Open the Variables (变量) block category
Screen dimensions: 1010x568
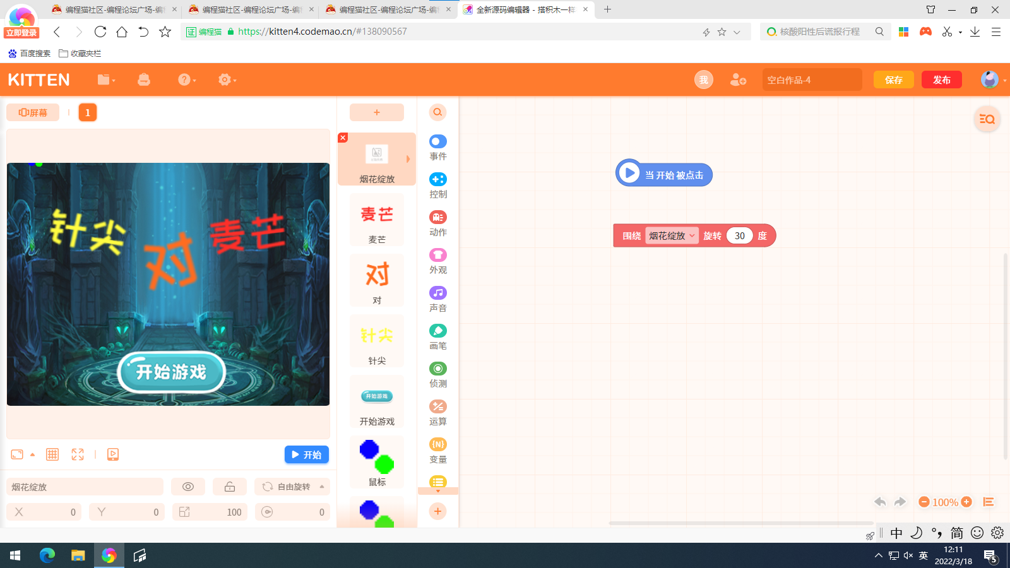tap(437, 451)
